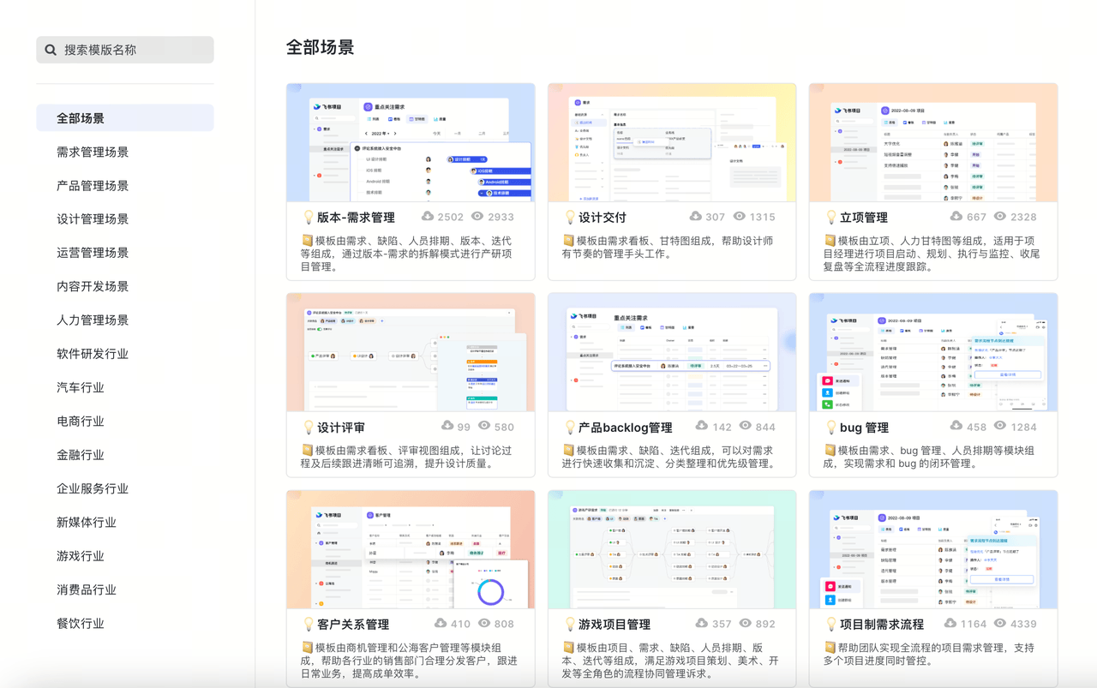The height and width of the screenshot is (688, 1097).
Task: Click lightbulb icon beside 设计交付
Action: pyautogui.click(x=569, y=218)
